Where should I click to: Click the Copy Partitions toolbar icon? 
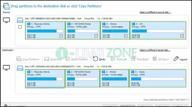[19, 59]
